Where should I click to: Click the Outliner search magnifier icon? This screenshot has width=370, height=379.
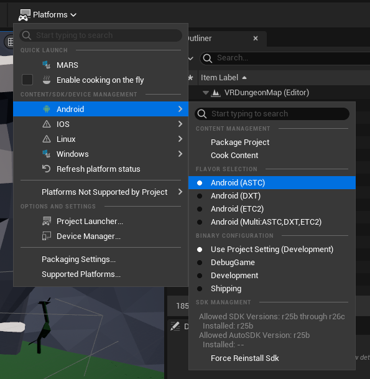coord(208,58)
